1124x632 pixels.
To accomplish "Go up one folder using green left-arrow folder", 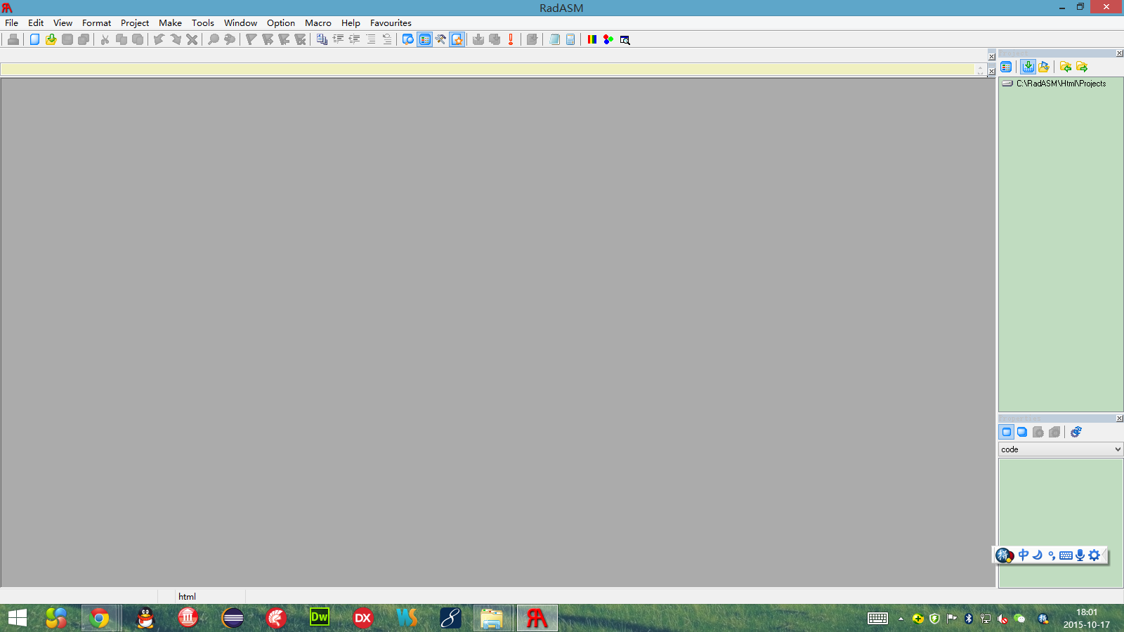I will [1066, 67].
